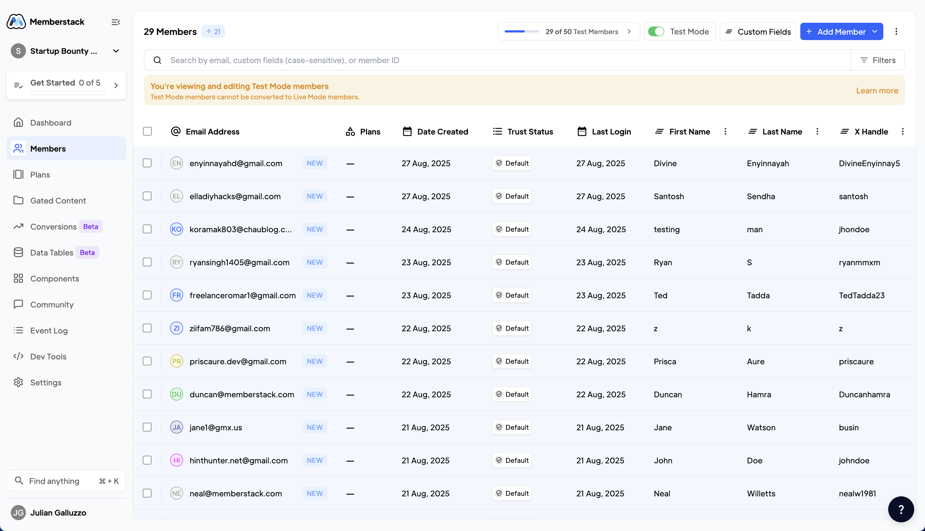
Task: Open Last Name column options menu
Action: click(817, 131)
